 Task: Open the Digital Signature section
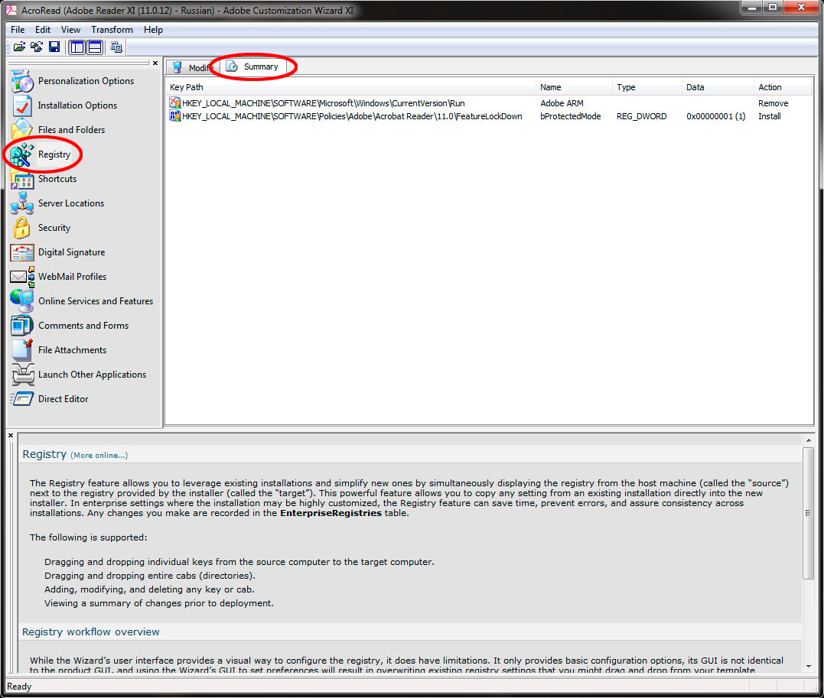(58, 252)
